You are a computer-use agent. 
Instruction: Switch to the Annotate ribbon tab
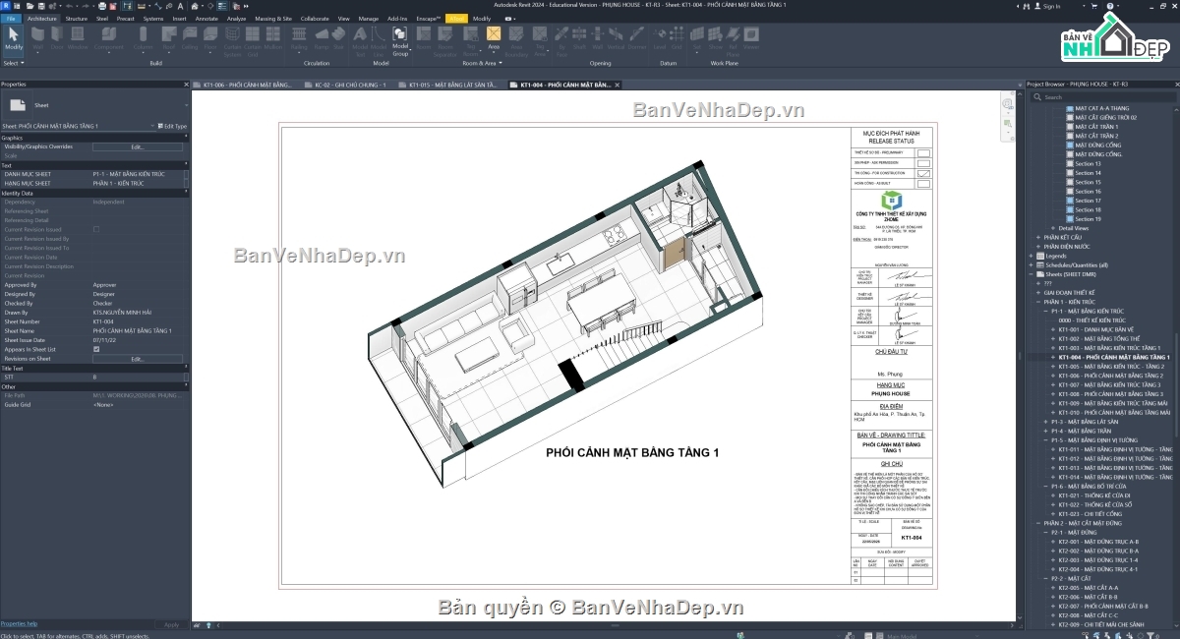(x=206, y=19)
